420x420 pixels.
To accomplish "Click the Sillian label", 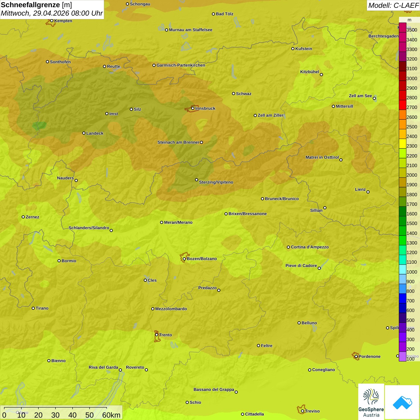I will [316, 210].
